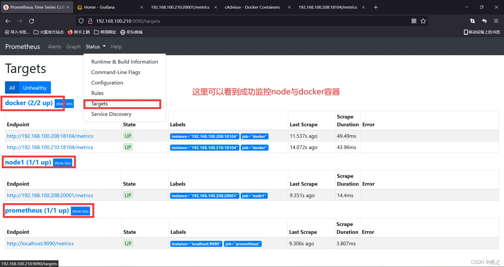
Task: Click the instance="localhost:9090" label badge
Action: pyautogui.click(x=196, y=244)
